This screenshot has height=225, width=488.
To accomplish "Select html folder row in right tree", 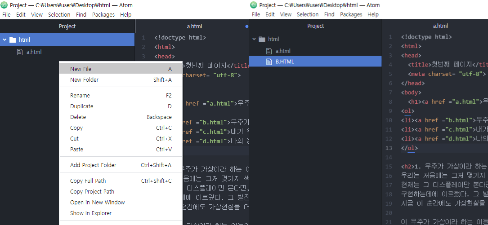I will click(x=316, y=39).
